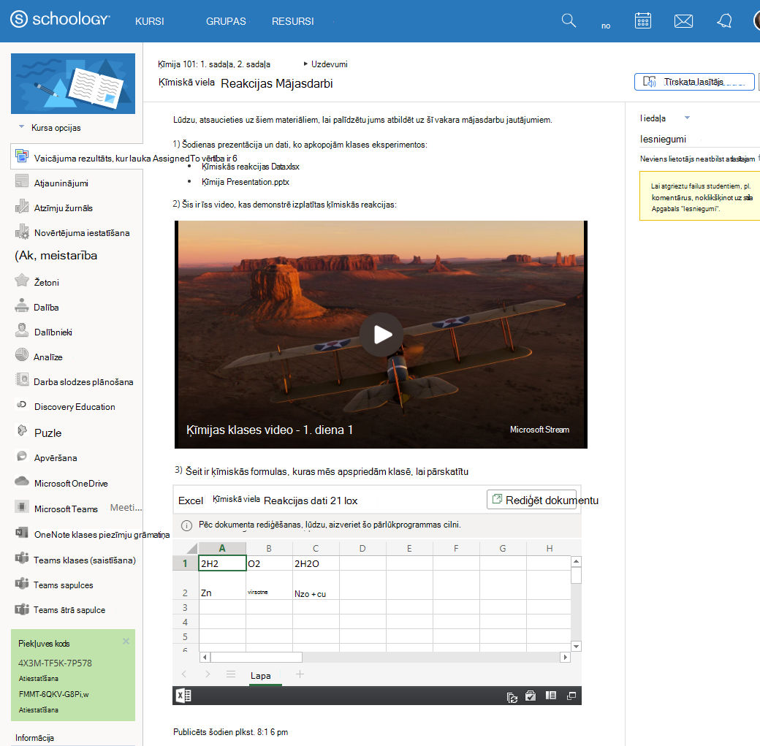Open Dalībnieki members icon

coord(22,330)
